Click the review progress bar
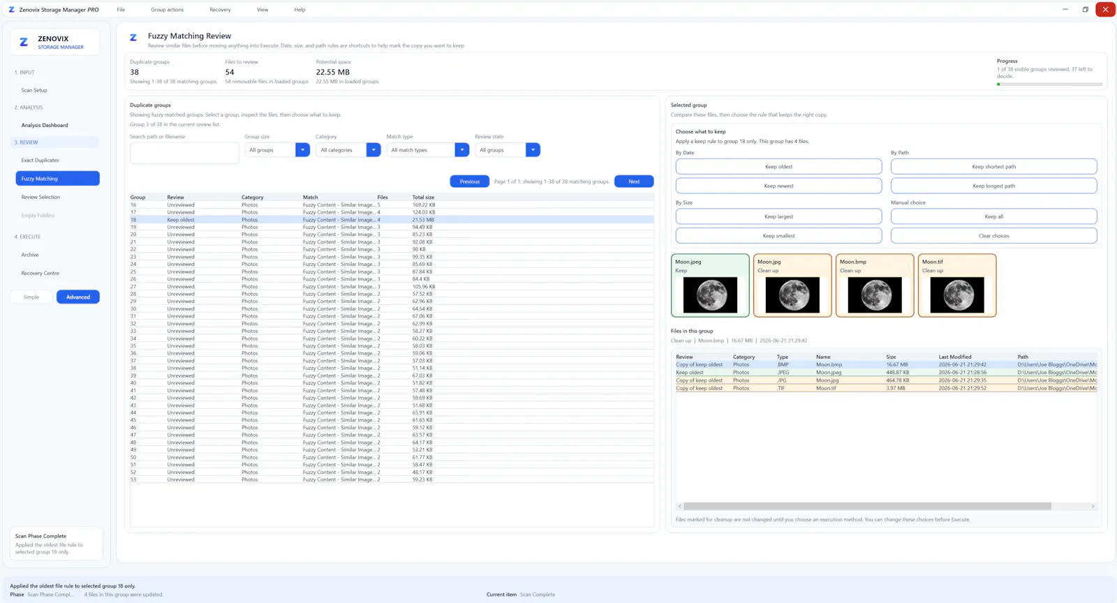The height and width of the screenshot is (603, 1117). (1049, 84)
